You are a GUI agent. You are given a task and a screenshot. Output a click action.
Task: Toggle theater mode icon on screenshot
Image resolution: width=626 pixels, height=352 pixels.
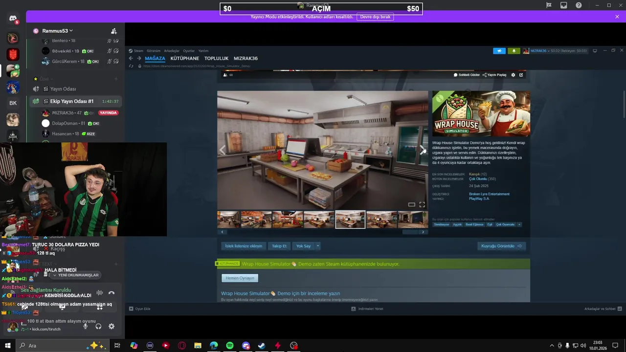(x=411, y=204)
